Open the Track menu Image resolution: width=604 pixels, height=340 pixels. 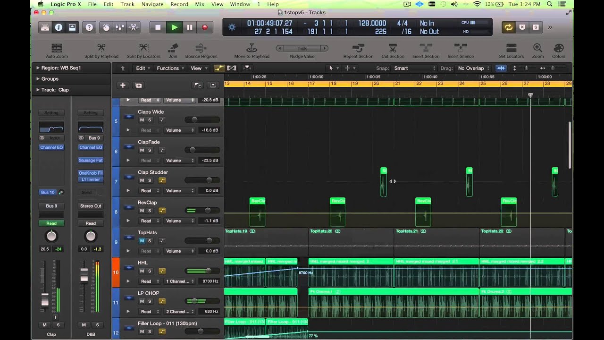pos(127,4)
